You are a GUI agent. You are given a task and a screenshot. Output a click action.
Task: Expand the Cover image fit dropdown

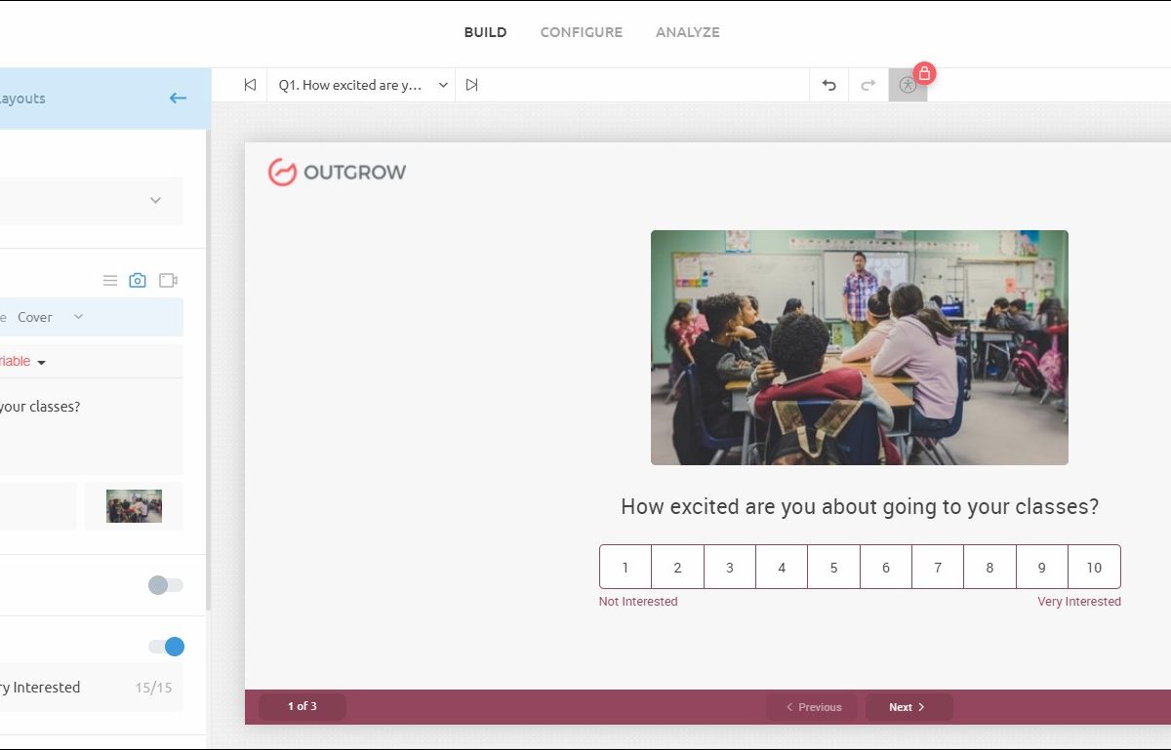click(78, 317)
